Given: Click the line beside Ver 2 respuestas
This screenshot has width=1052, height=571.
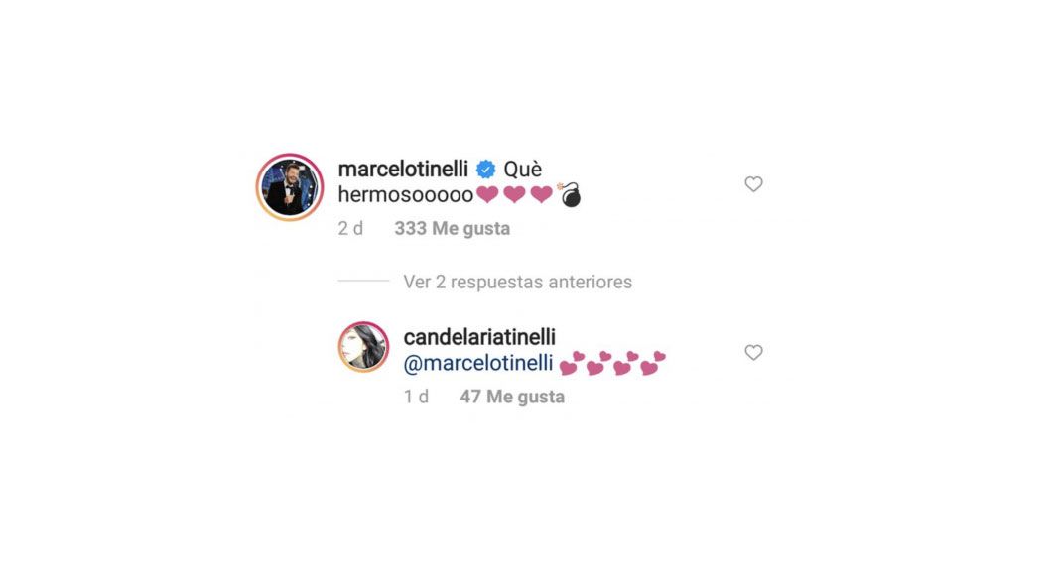Looking at the screenshot, I should click(x=363, y=281).
